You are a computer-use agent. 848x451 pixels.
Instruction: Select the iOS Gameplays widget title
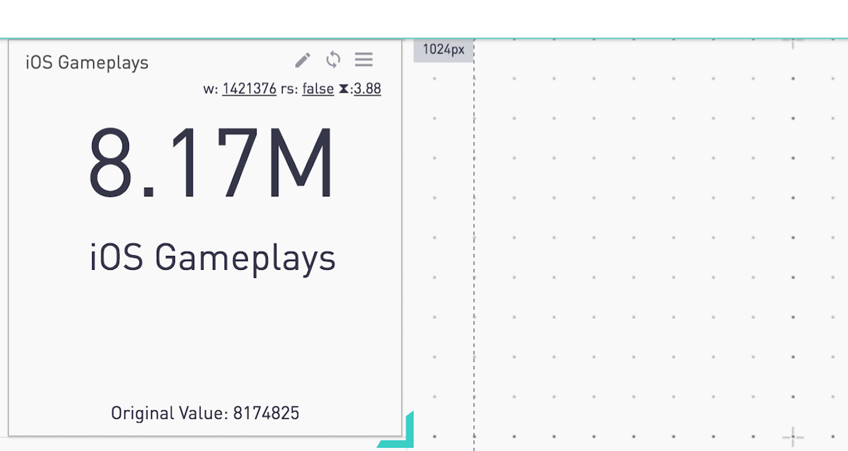click(87, 62)
